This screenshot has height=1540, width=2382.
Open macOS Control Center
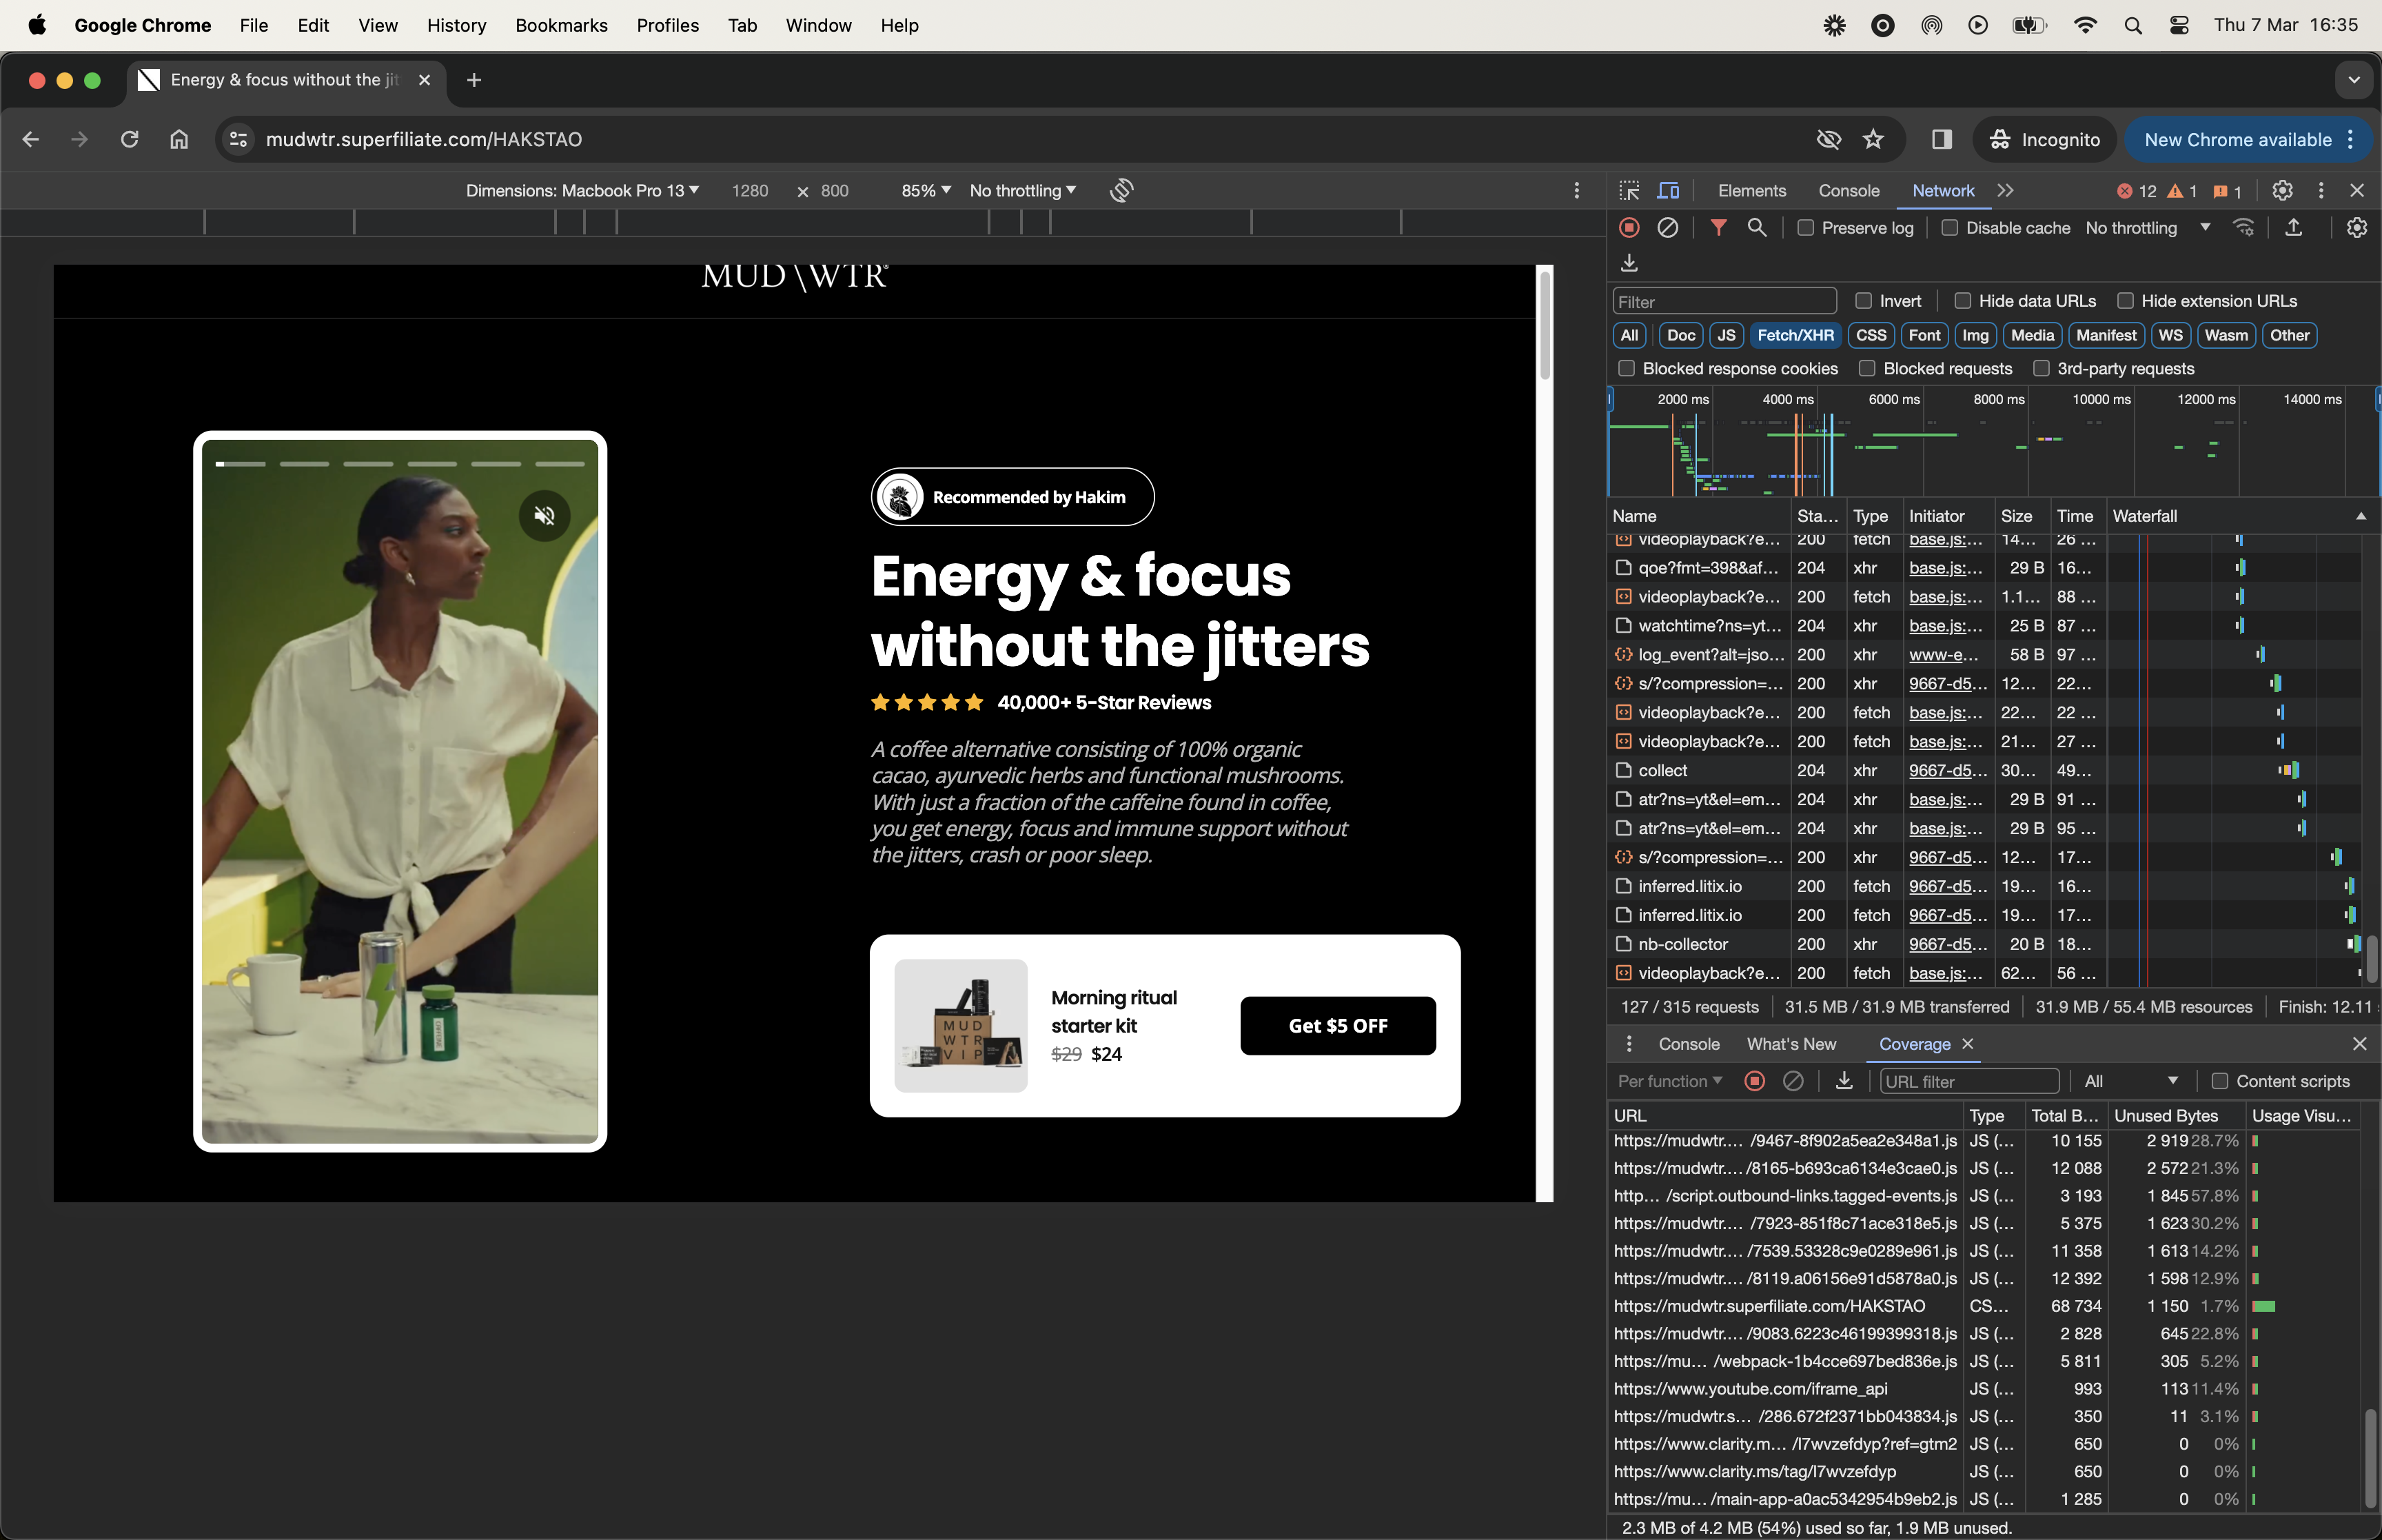(x=2179, y=25)
